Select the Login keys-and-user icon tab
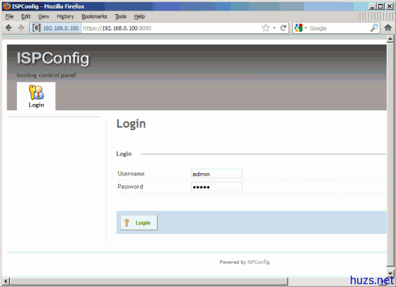The height and width of the screenshot is (287, 396). (36, 96)
